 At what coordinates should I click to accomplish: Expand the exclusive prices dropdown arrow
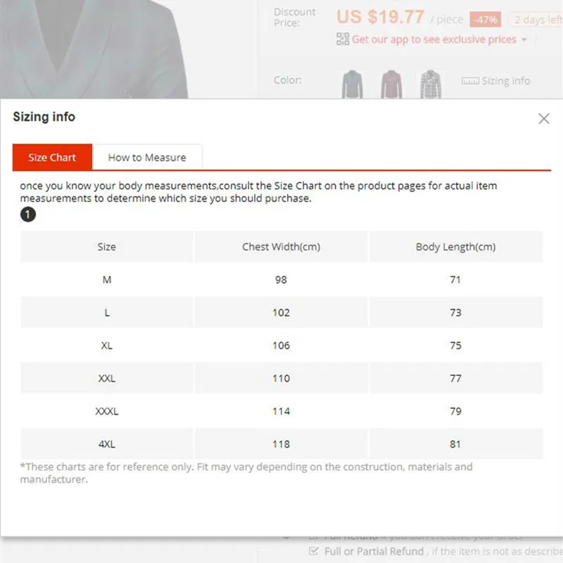coord(524,39)
